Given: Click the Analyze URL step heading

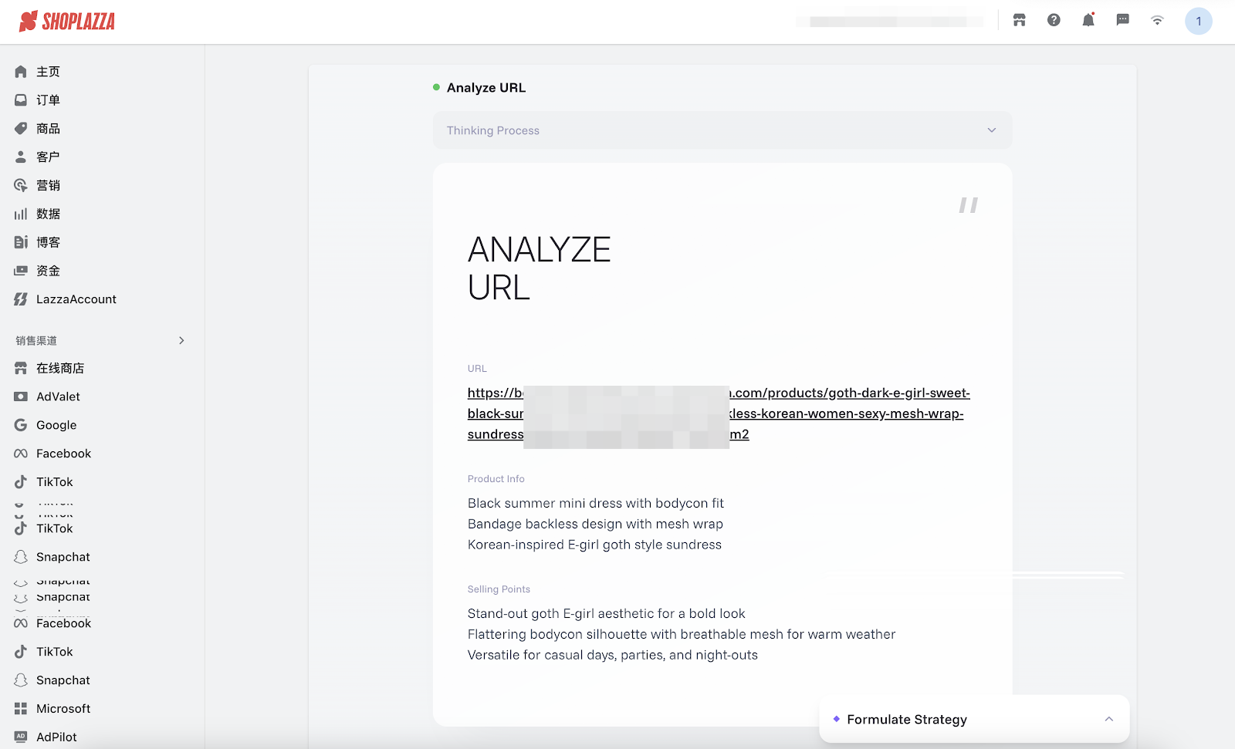Looking at the screenshot, I should [x=486, y=88].
